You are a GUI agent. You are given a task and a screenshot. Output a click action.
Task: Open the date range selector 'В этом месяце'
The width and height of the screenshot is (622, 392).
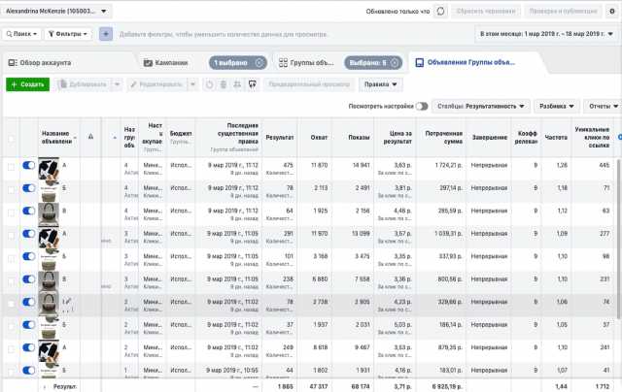click(x=546, y=34)
